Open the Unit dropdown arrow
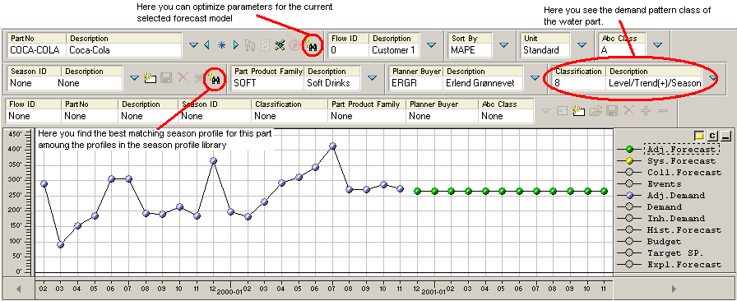737x301 pixels. tap(582, 45)
